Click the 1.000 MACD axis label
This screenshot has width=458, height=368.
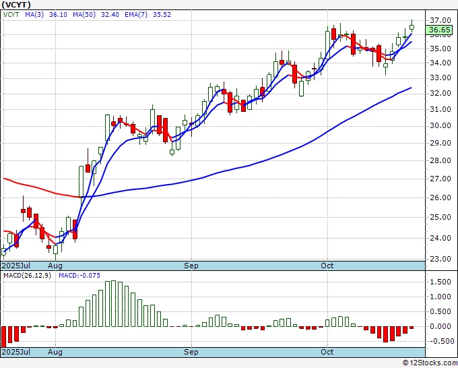[440, 297]
